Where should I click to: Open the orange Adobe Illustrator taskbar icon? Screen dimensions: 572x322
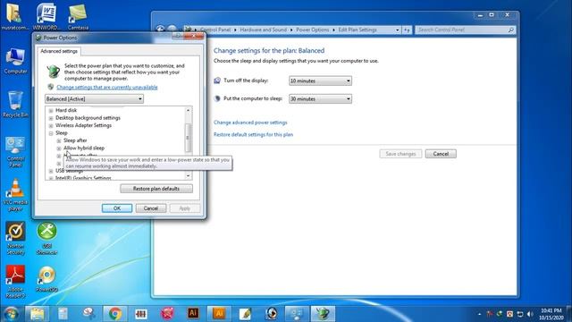tap(219, 313)
